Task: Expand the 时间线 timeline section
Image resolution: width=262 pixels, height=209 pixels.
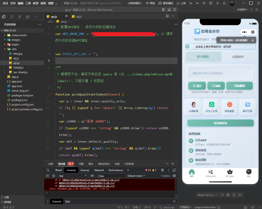Action: click(2, 202)
